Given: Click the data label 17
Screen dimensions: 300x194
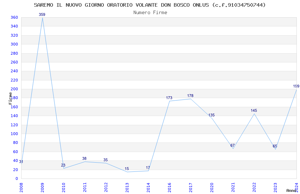Looking at the screenshot, I should coord(148,168).
